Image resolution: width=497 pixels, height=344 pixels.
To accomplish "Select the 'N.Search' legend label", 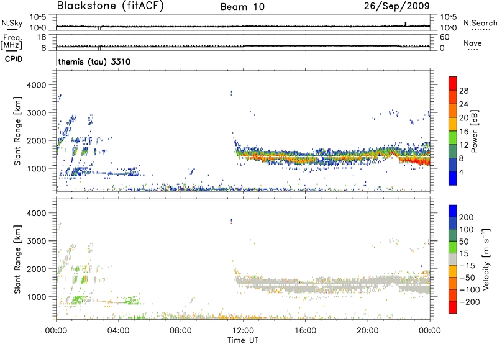I will (x=480, y=23).
